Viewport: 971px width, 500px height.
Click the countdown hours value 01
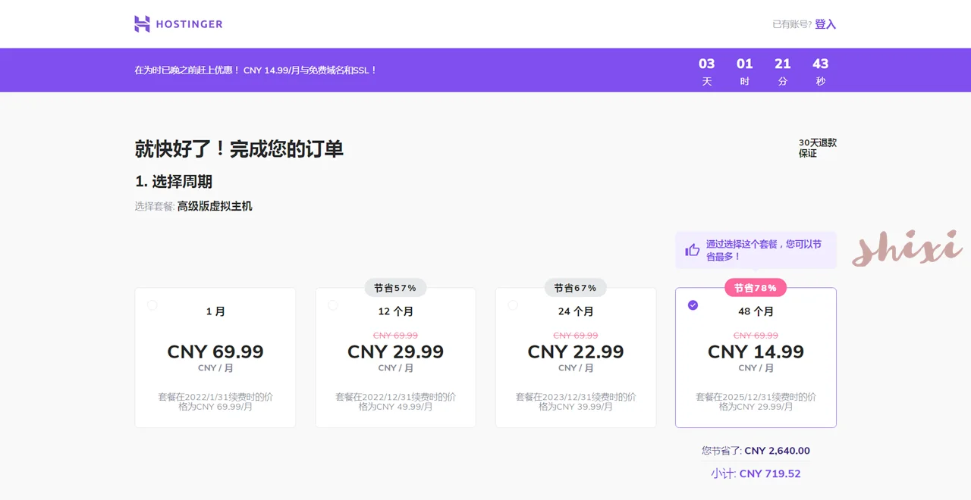coord(745,64)
